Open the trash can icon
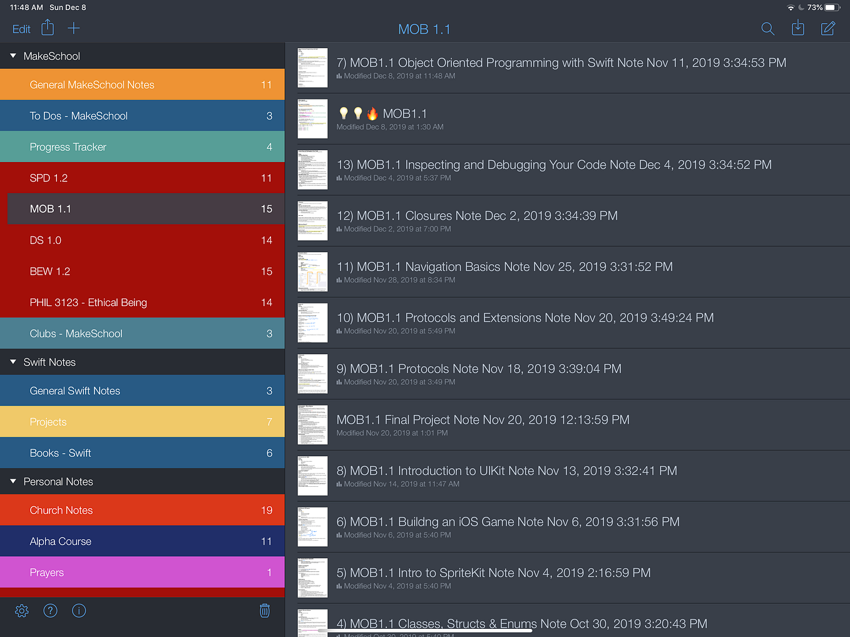Image resolution: width=850 pixels, height=637 pixels. pyautogui.click(x=265, y=611)
